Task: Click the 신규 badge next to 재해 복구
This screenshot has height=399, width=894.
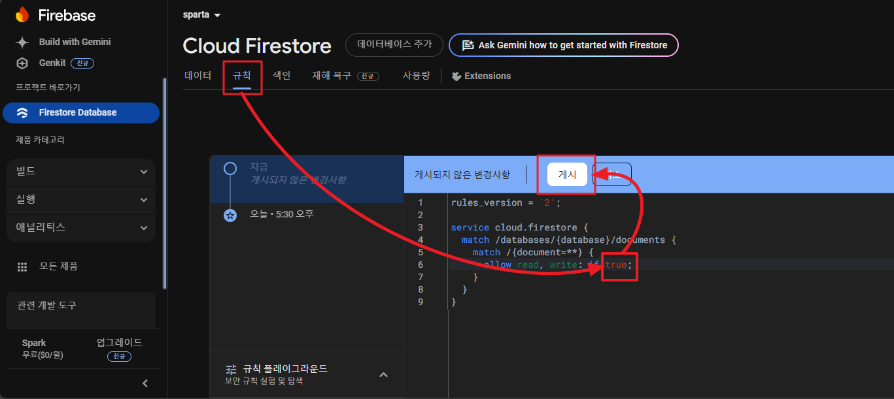Action: click(368, 76)
